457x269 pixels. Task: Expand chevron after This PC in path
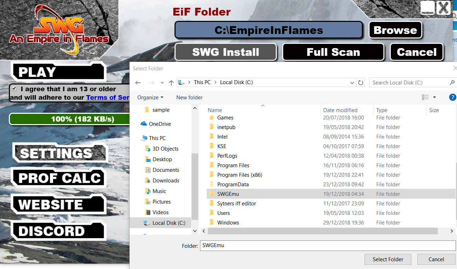tap(215, 82)
